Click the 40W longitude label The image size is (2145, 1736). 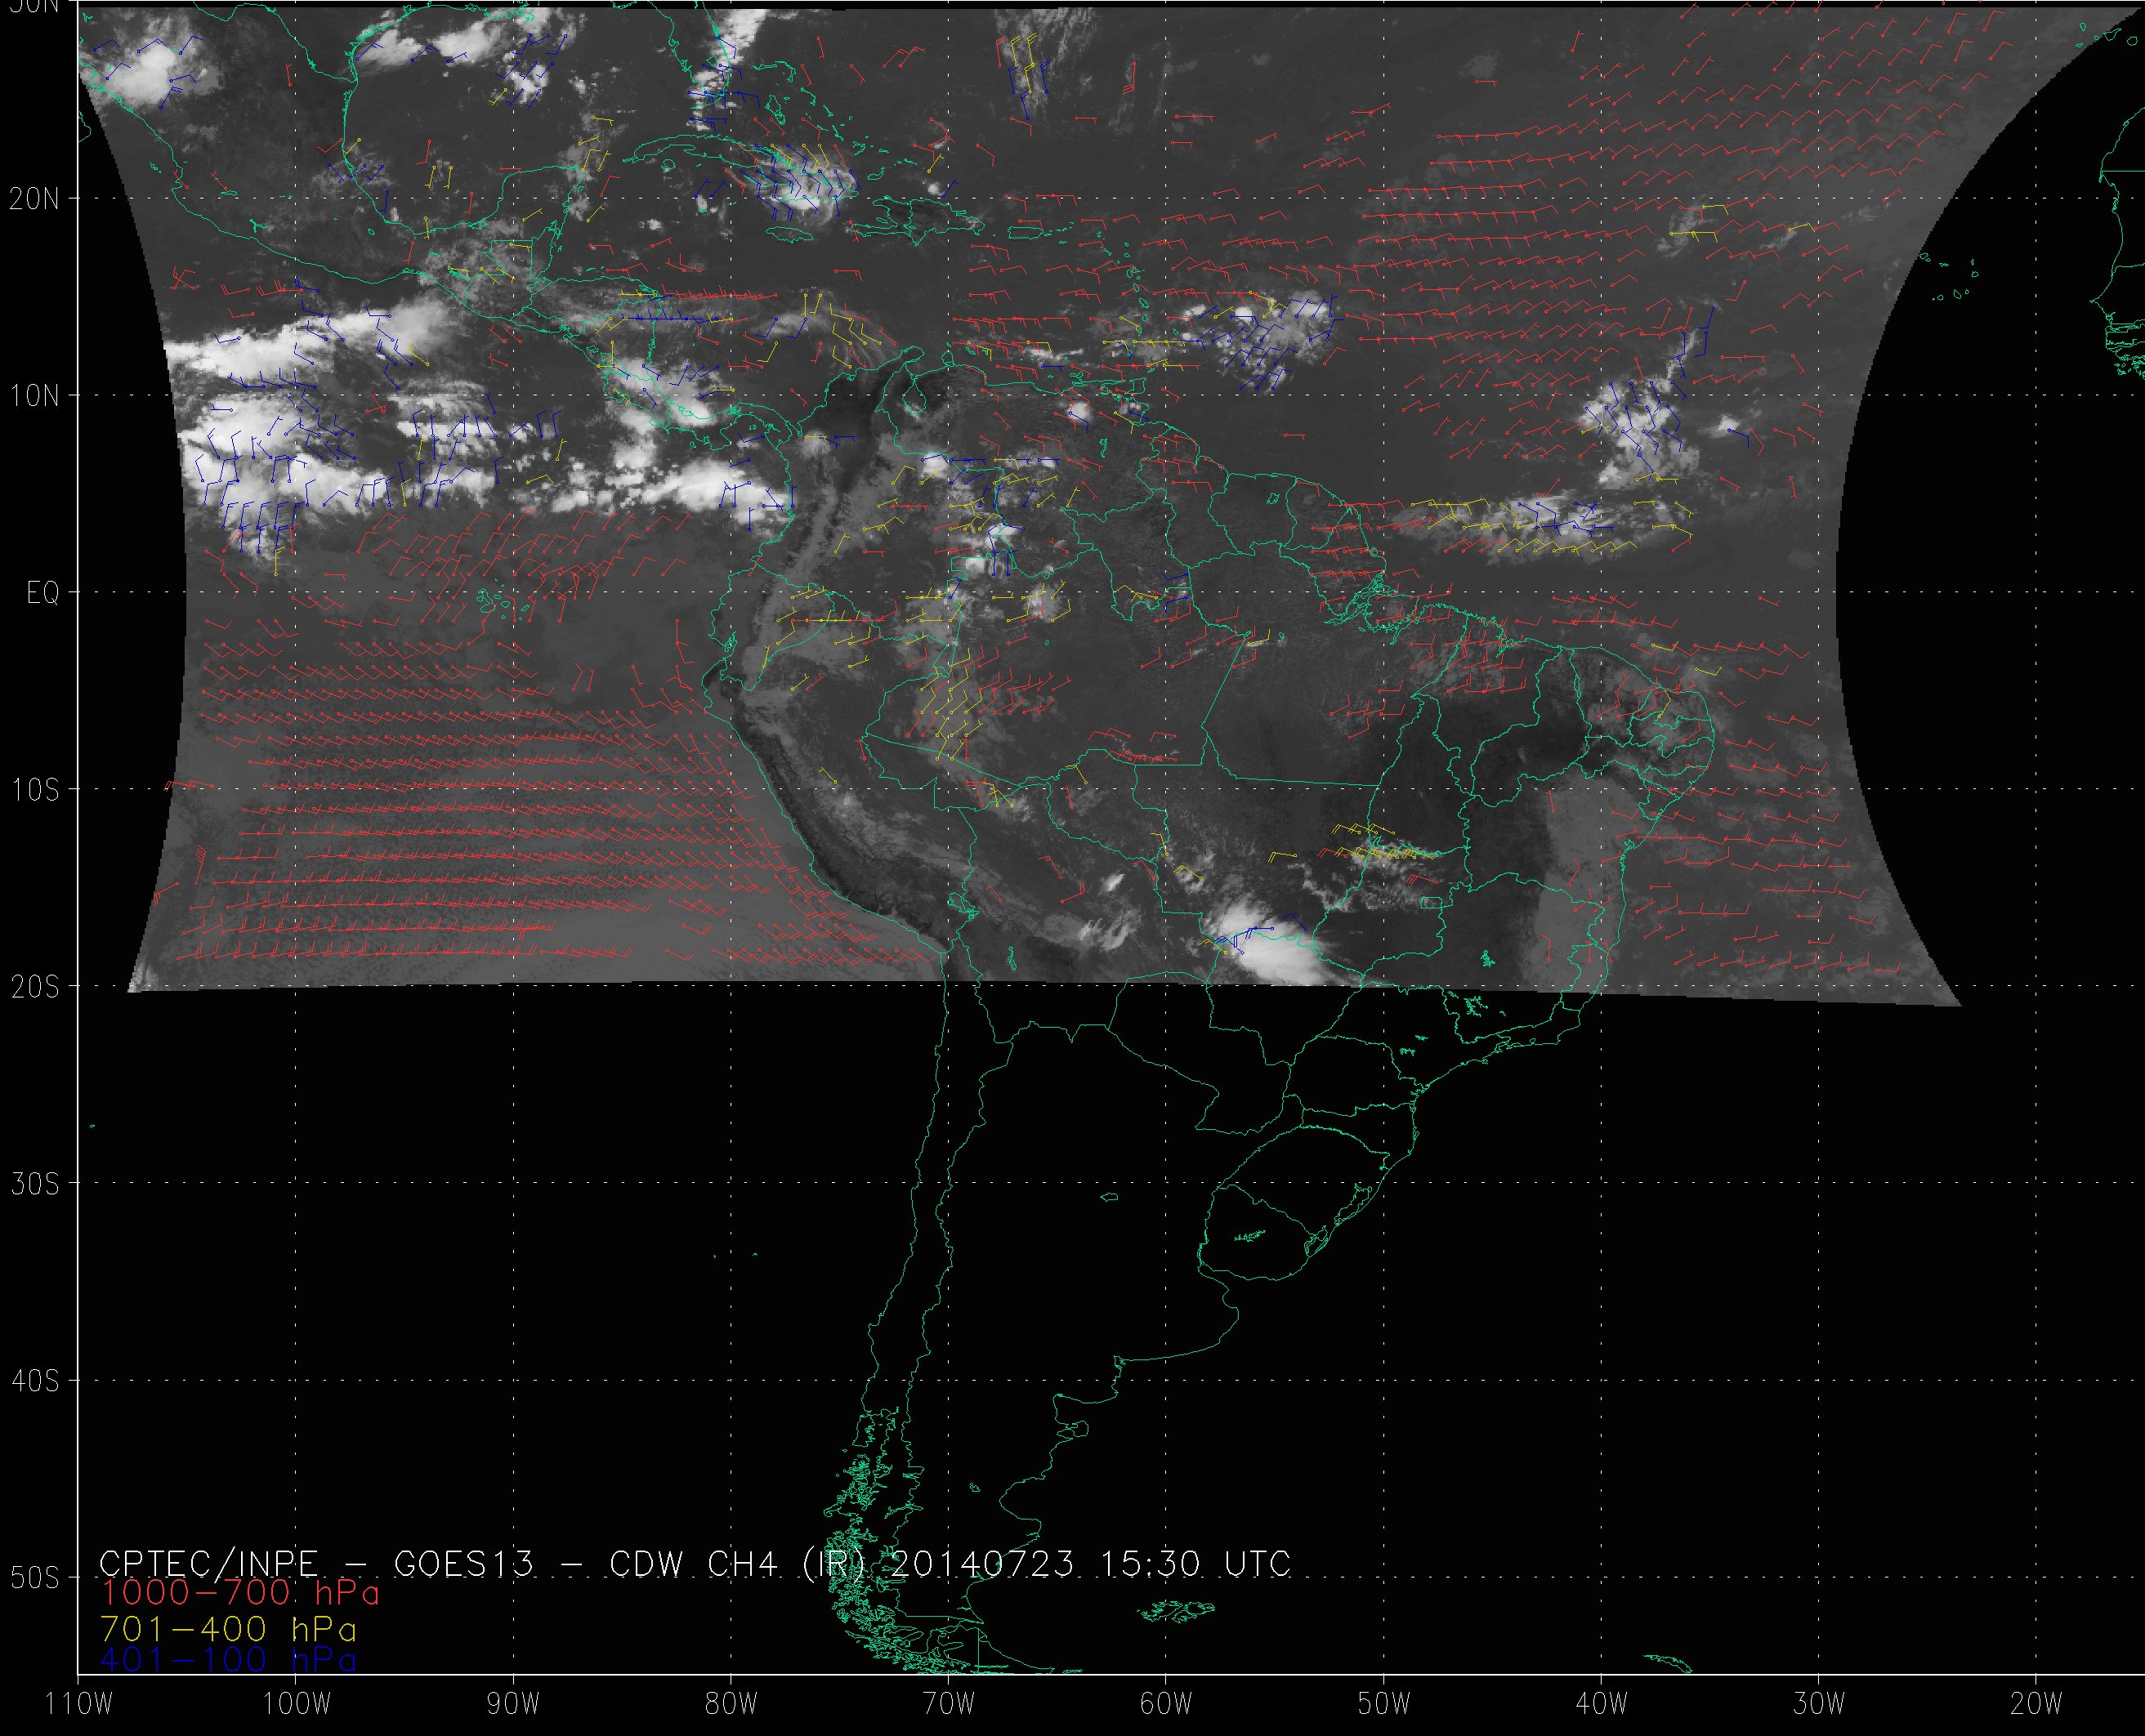pyautogui.click(x=1601, y=1704)
